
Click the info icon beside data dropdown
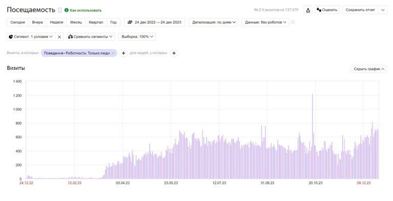pos(293,22)
